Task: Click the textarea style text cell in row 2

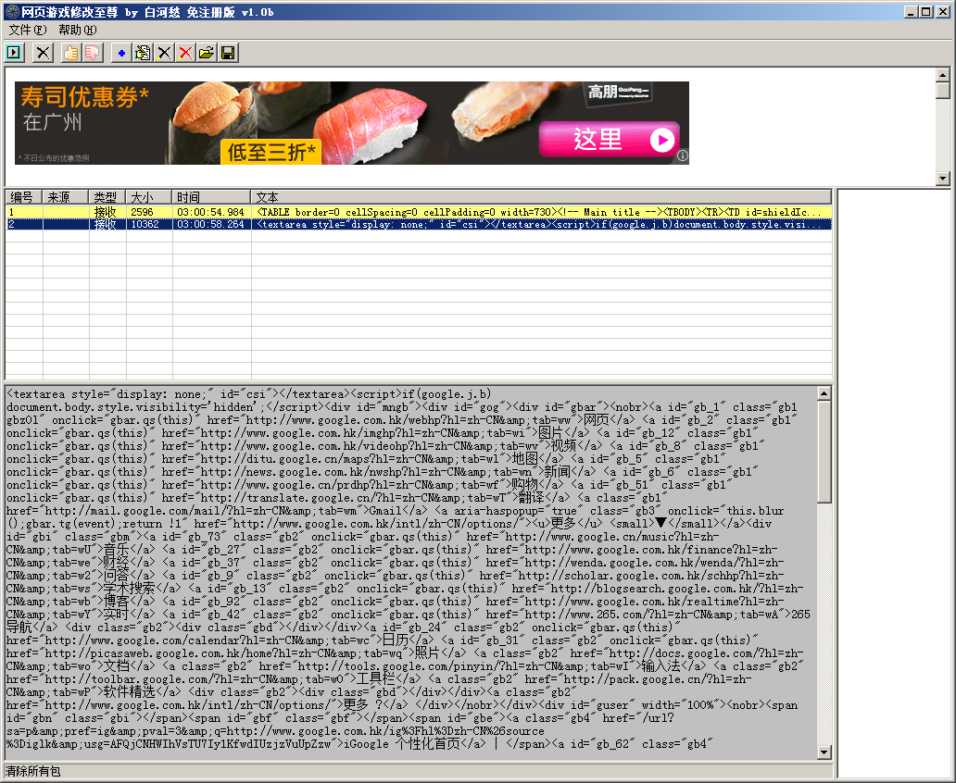Action: click(x=541, y=224)
